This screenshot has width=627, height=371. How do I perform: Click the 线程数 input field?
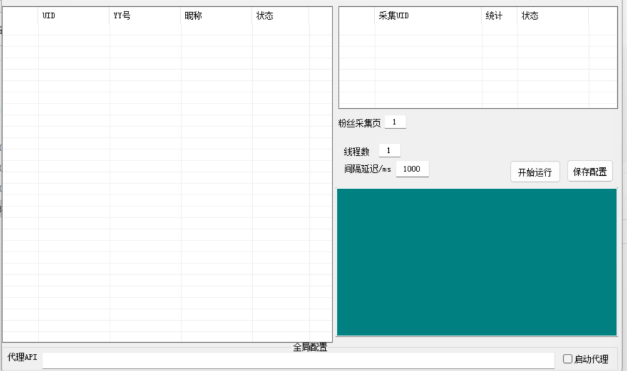click(389, 149)
